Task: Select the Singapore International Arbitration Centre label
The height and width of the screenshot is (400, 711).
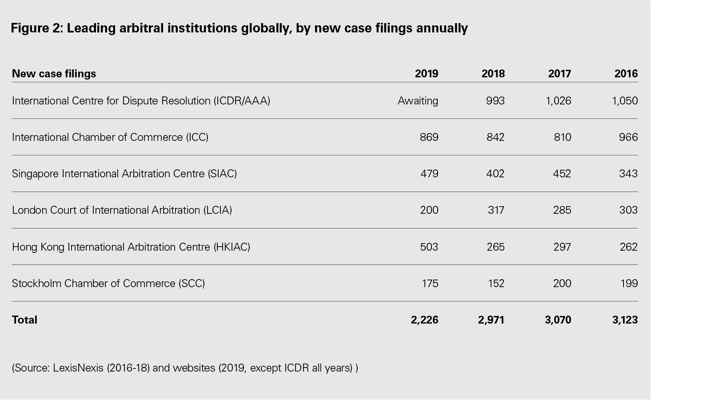Action: pyautogui.click(x=124, y=174)
